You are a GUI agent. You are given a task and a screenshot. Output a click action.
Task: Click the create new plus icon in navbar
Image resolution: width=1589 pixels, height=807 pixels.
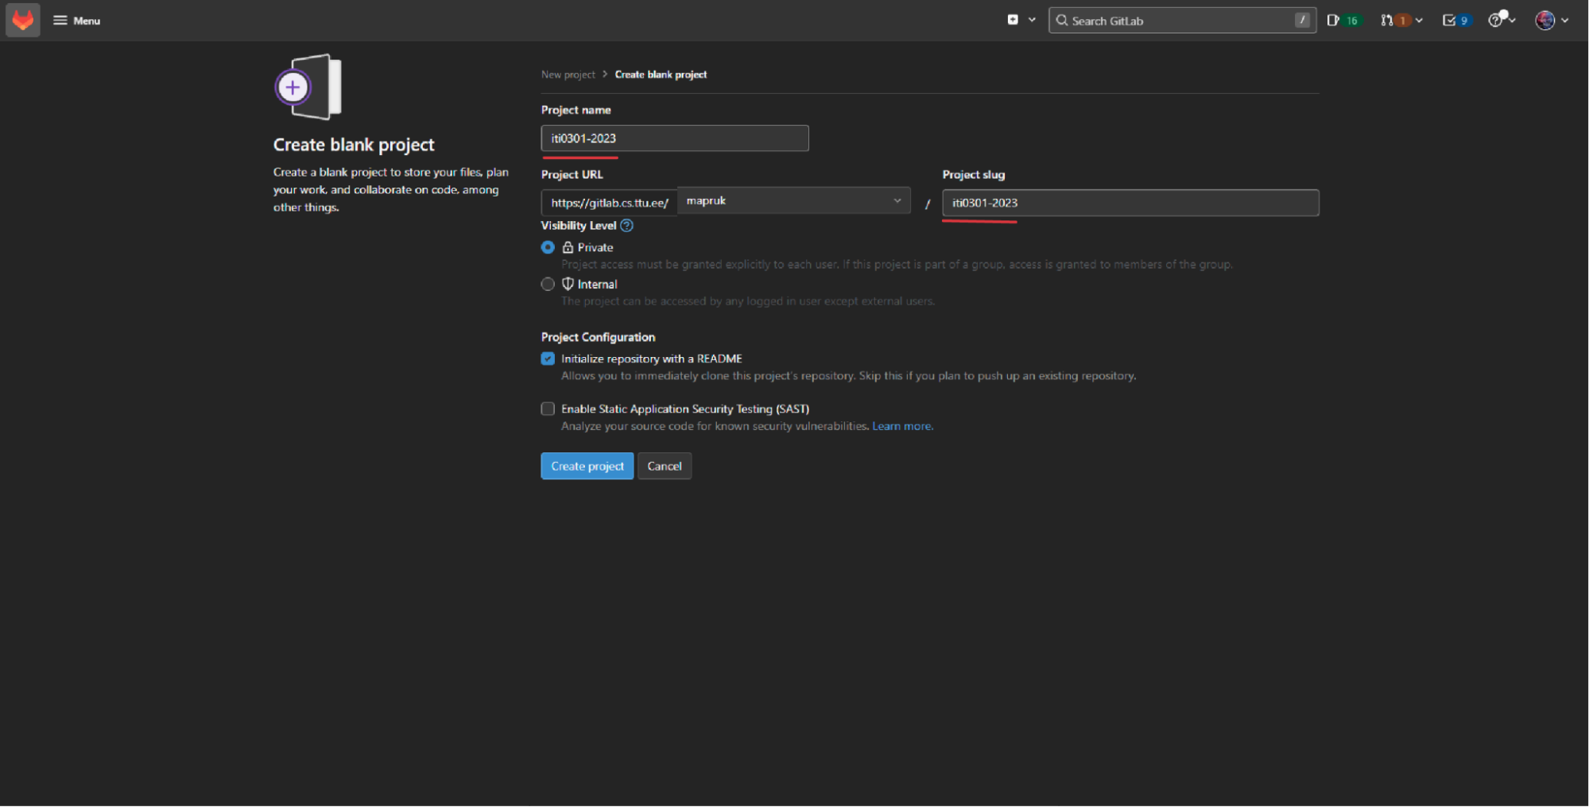tap(1013, 20)
